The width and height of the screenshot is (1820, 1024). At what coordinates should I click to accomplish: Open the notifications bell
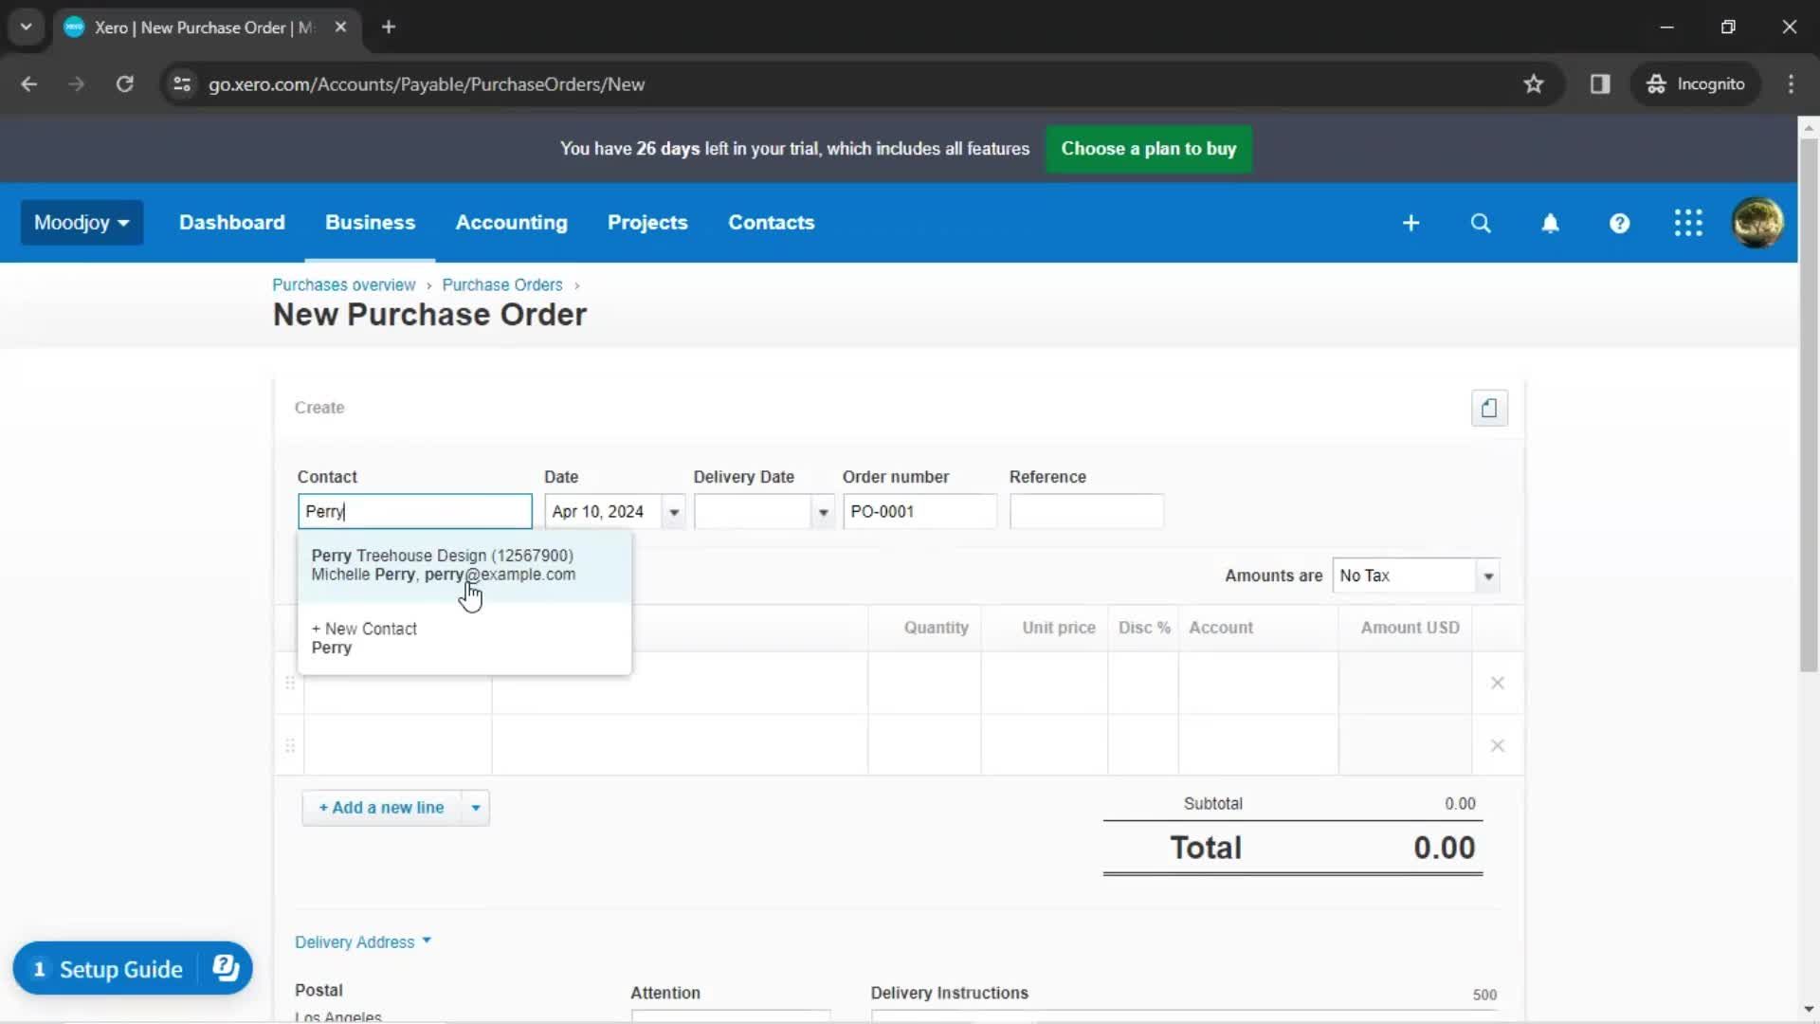[x=1550, y=223]
